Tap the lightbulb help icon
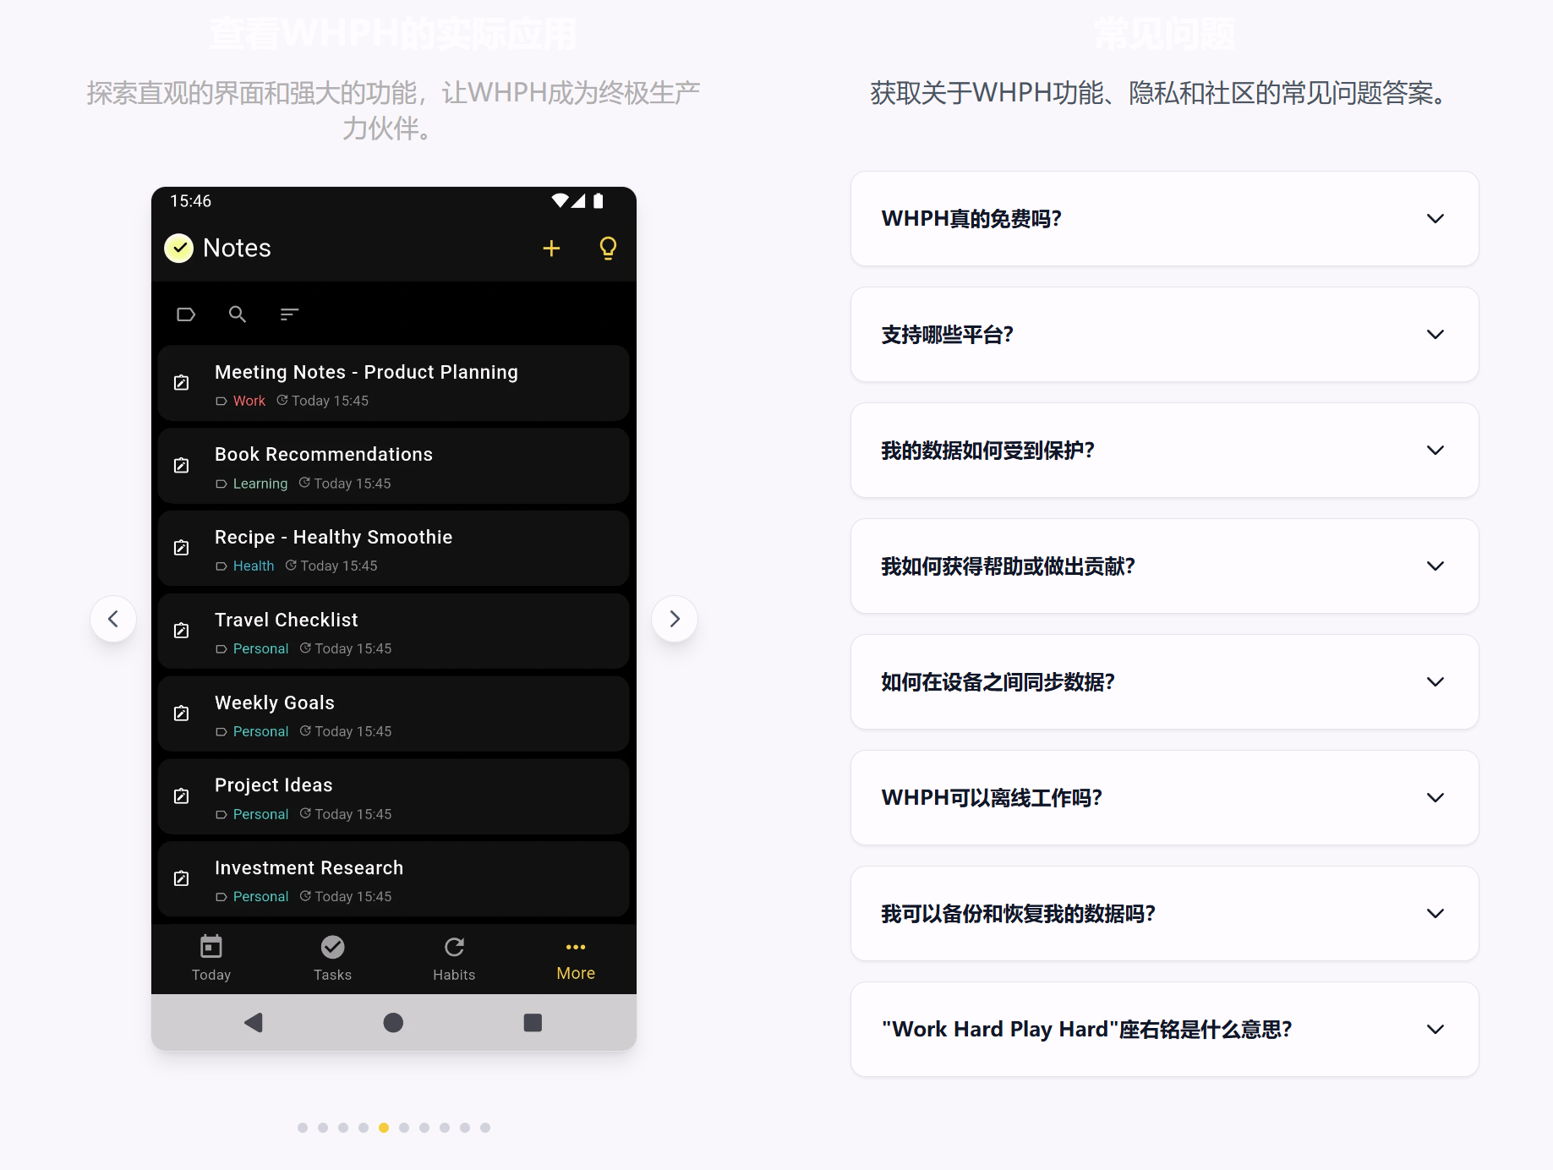The width and height of the screenshot is (1553, 1170). [607, 248]
